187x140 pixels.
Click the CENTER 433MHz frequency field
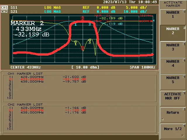pos(26,67)
